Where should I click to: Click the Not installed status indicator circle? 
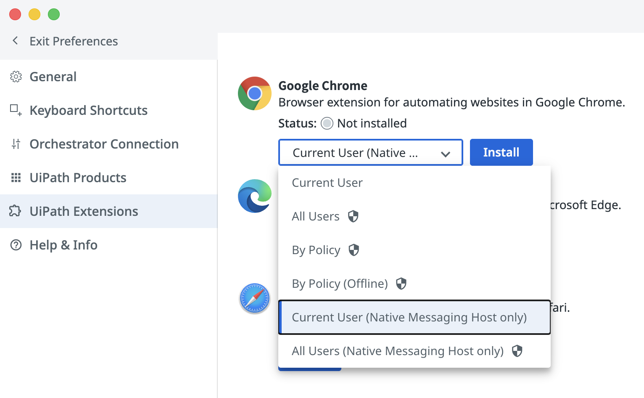point(327,123)
